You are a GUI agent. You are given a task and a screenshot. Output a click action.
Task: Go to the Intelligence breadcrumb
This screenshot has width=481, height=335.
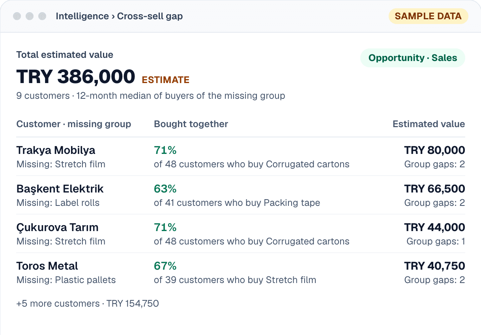(82, 16)
